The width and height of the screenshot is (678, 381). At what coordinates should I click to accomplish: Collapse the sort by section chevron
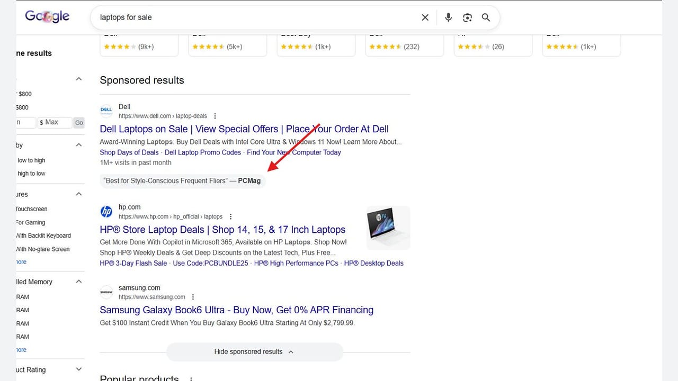(79, 145)
